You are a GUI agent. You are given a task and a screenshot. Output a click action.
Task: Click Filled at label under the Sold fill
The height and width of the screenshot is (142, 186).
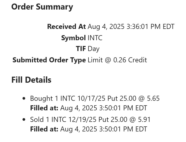click(44, 129)
